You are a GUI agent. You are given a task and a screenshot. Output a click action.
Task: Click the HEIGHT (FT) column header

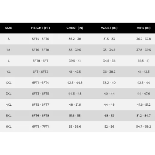coord(41,28)
